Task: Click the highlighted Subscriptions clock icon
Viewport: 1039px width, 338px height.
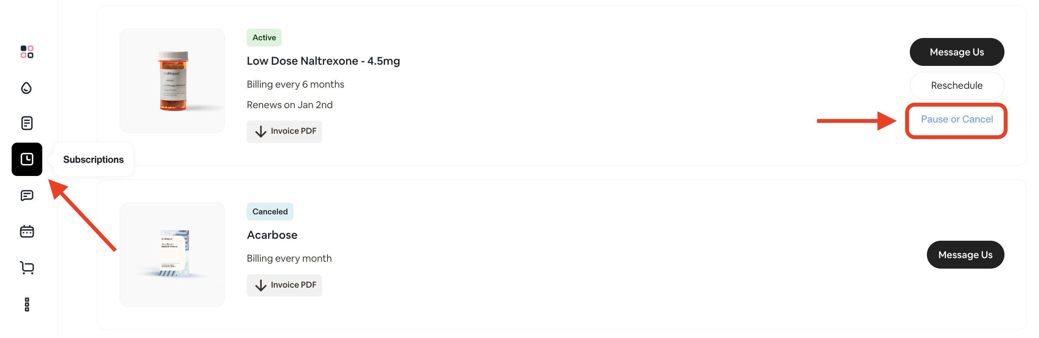Action: point(27,159)
